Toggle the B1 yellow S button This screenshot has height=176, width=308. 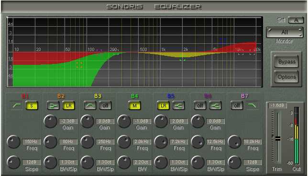click(x=32, y=105)
